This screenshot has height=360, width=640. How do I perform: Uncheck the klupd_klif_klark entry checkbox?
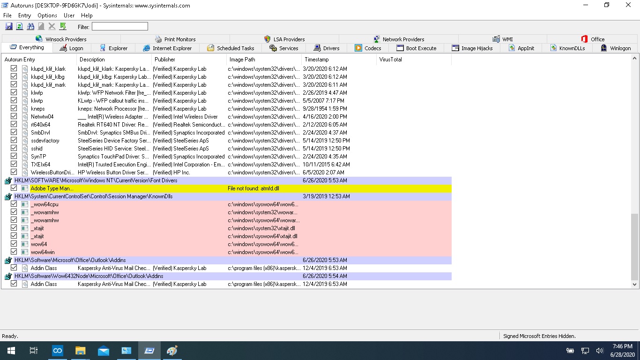point(14,69)
